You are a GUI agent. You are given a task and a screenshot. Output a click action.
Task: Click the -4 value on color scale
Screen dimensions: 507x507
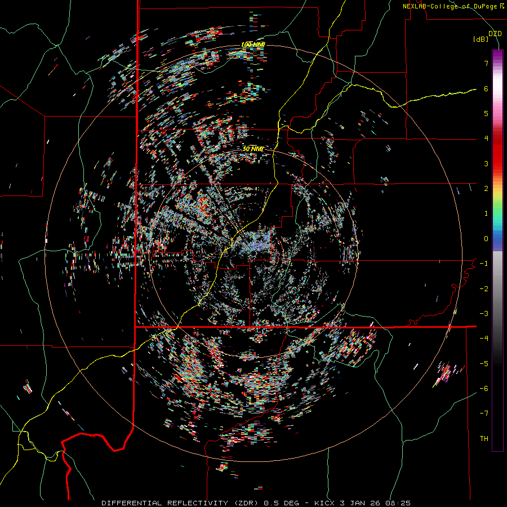(x=484, y=339)
